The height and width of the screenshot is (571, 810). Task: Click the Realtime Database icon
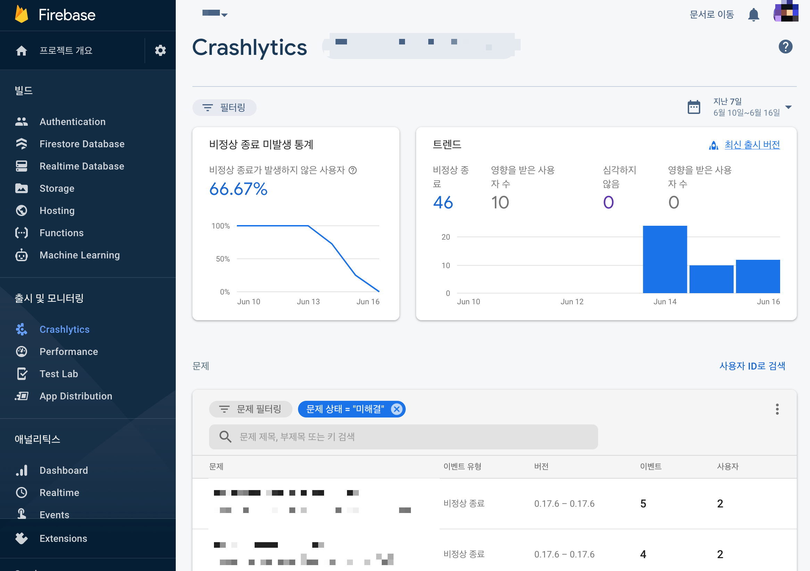(22, 166)
